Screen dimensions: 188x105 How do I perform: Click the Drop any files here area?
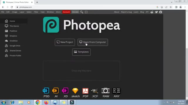click(x=81, y=71)
